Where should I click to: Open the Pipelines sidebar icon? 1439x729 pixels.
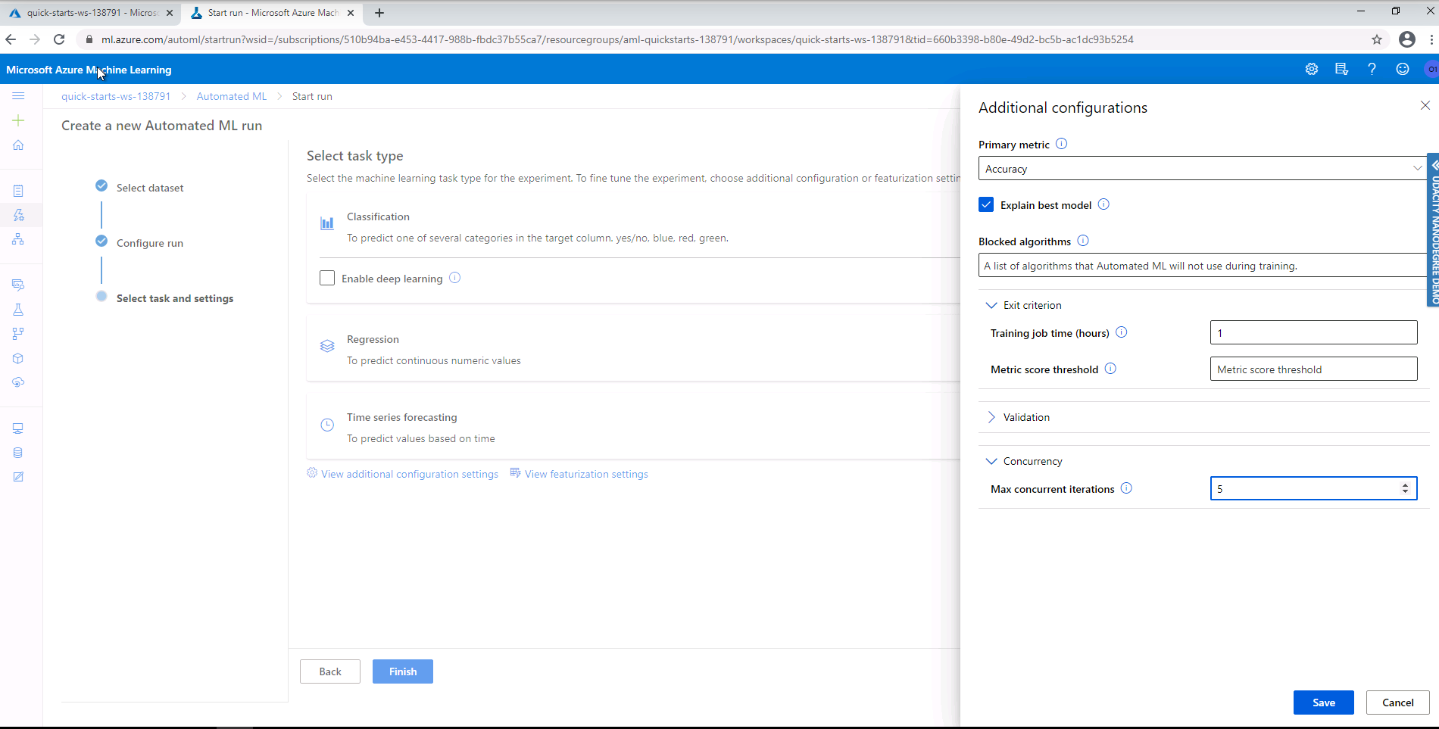(18, 334)
